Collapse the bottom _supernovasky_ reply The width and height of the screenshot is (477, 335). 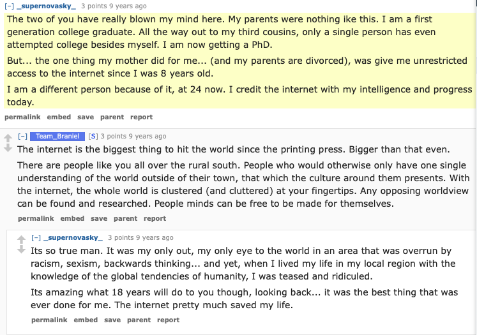coord(36,237)
